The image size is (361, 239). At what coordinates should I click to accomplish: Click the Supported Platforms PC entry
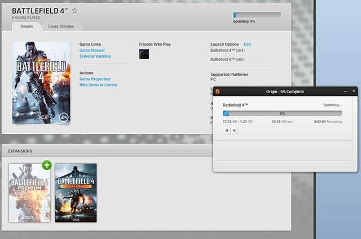[x=213, y=79]
